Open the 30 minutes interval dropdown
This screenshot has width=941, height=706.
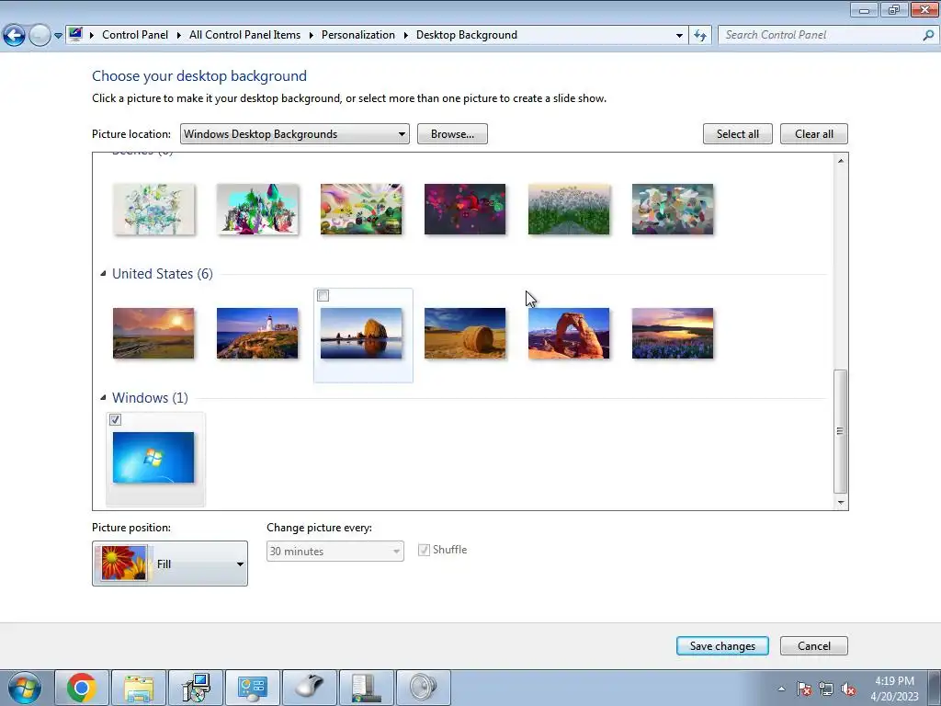(x=334, y=552)
